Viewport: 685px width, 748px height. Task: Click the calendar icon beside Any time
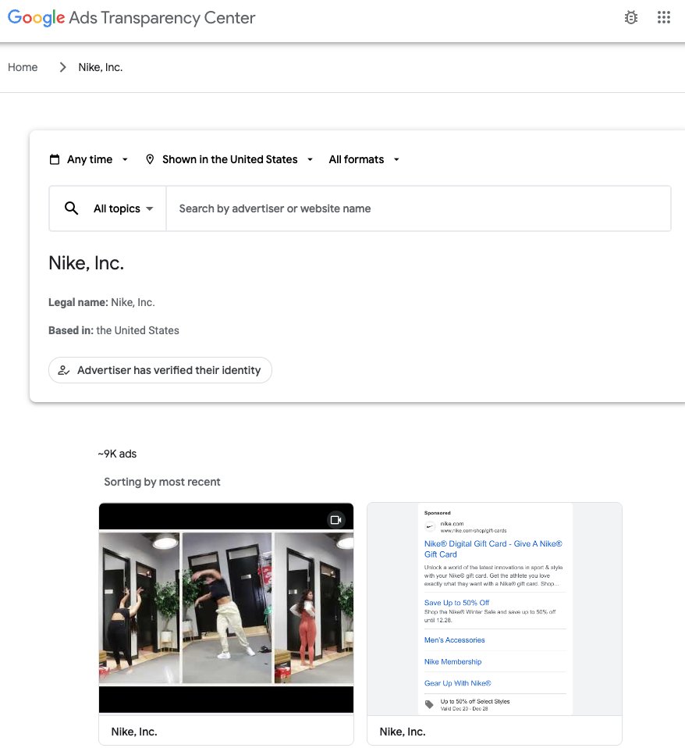pyautogui.click(x=55, y=159)
